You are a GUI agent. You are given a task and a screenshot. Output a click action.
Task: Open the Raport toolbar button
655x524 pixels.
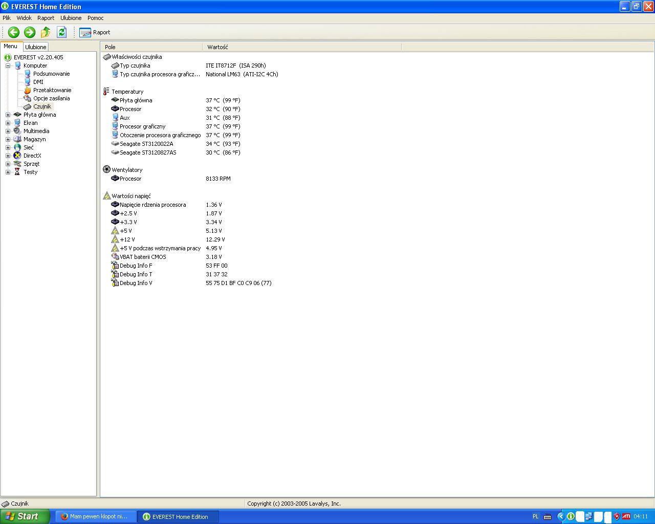point(95,32)
